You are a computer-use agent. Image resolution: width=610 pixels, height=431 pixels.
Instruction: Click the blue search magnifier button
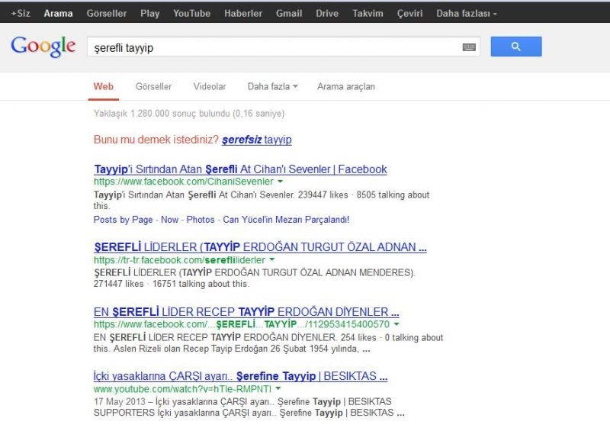515,47
